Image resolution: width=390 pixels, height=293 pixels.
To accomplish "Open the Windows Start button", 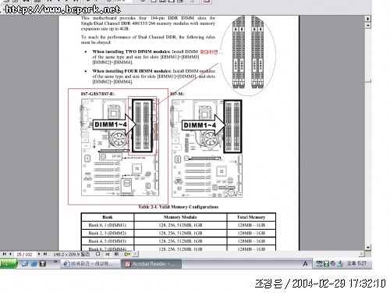I will pyautogui.click(x=8, y=263).
